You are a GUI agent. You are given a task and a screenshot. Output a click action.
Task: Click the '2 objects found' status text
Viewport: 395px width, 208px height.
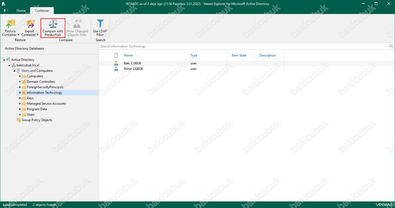point(44,205)
